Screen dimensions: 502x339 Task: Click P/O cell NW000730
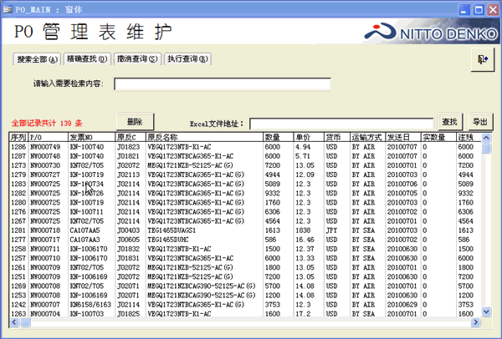coord(45,165)
